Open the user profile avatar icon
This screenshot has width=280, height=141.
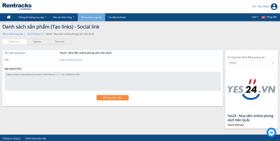[x=274, y=7]
